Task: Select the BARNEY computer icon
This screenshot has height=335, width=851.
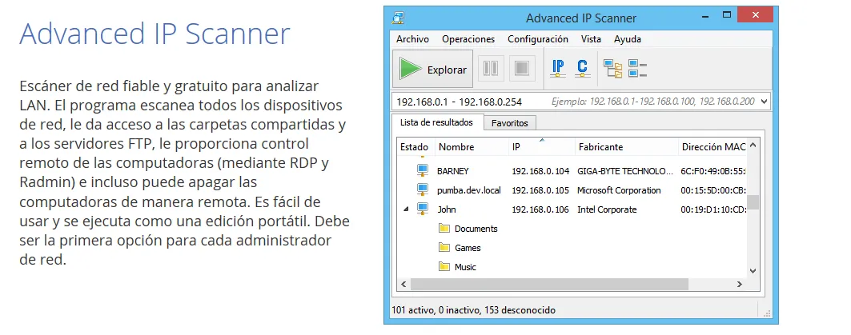Action: [x=423, y=171]
